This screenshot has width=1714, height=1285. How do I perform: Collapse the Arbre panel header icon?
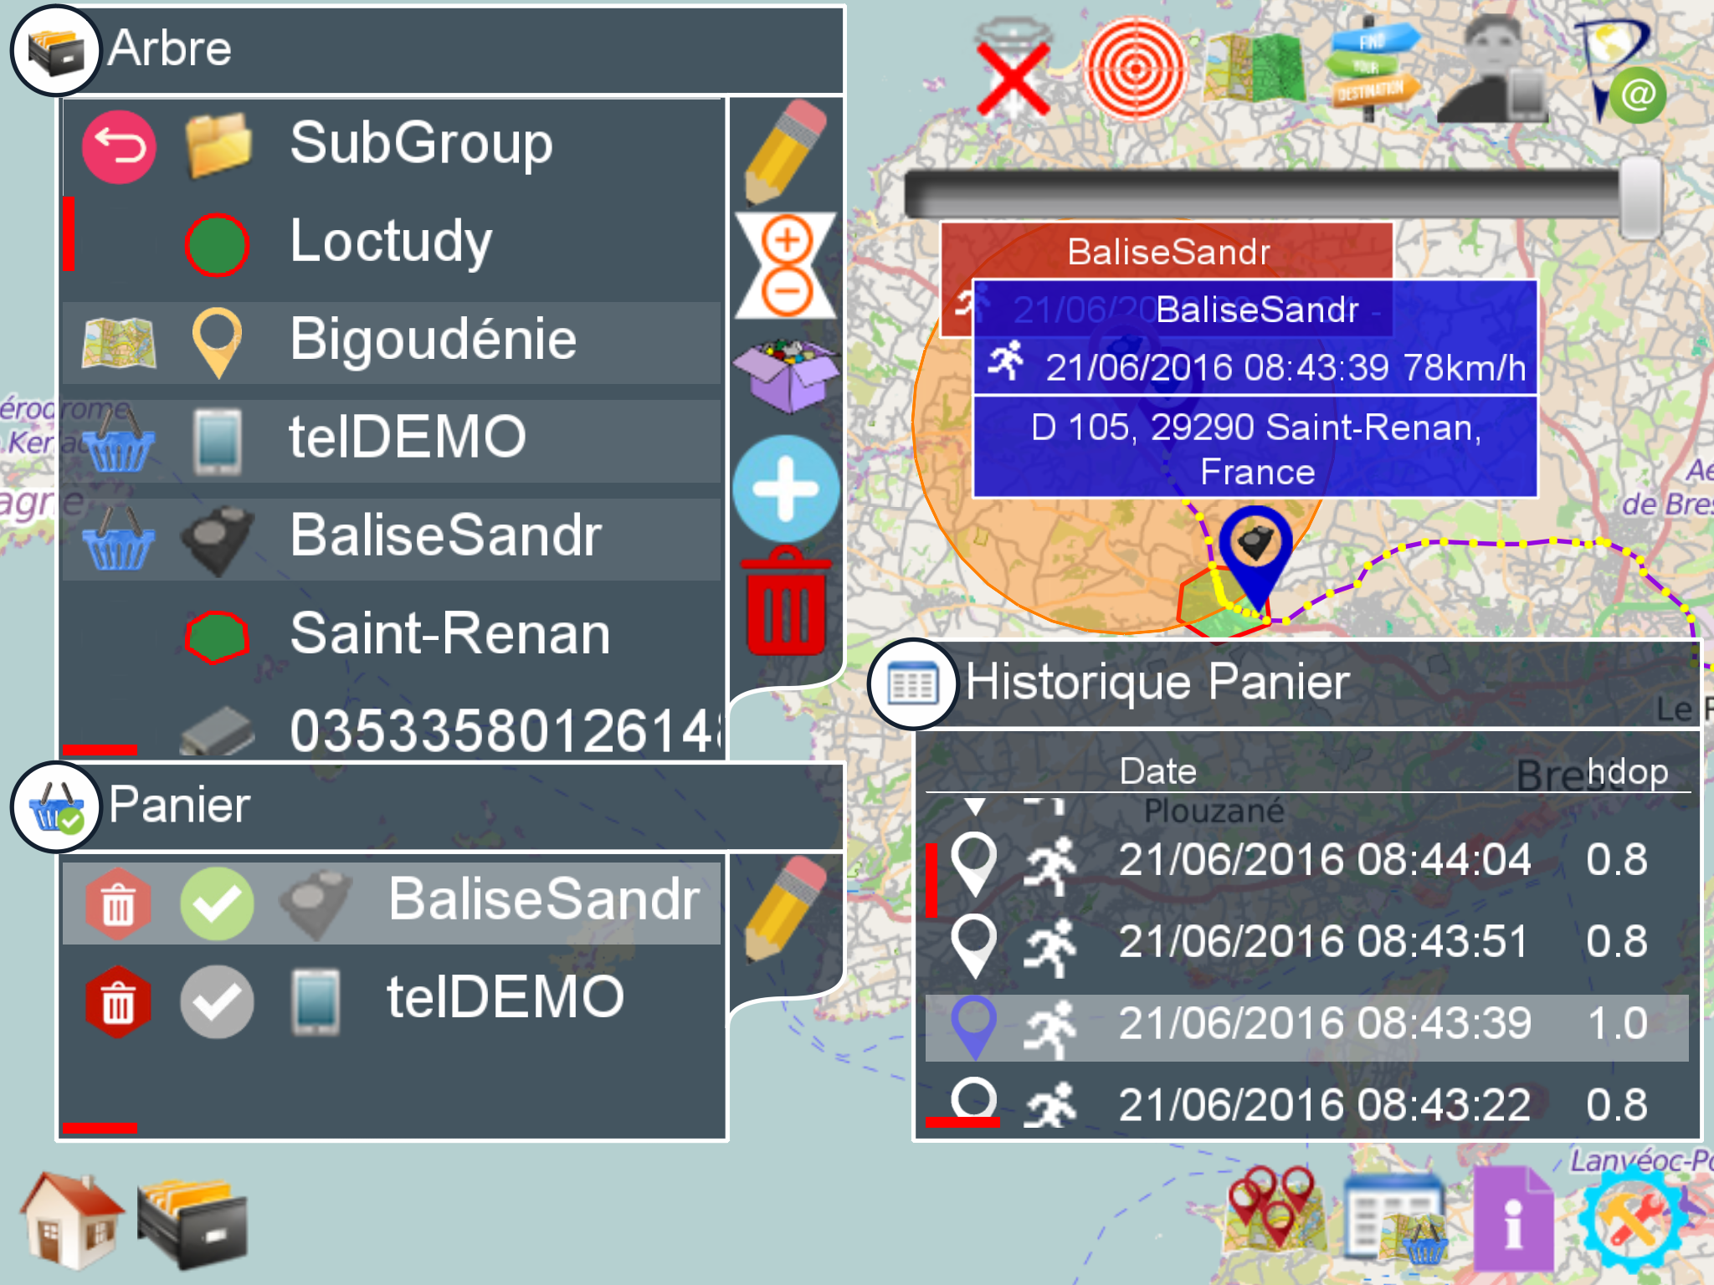click(55, 50)
